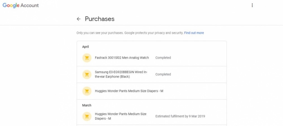
Task: Click the 'Only you can see your purchases' notice
Action: (130, 33)
